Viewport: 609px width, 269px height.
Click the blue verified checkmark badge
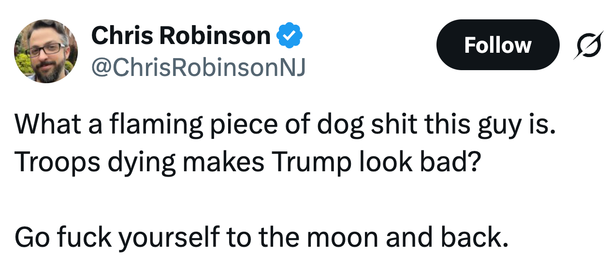[x=289, y=36]
